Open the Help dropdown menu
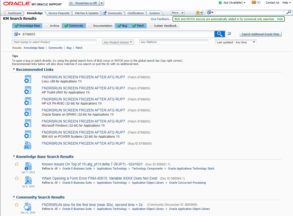 click(287, 3)
